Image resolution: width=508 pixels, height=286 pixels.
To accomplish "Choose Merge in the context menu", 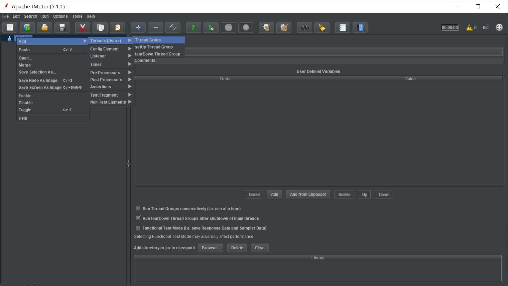I will (x=52, y=65).
